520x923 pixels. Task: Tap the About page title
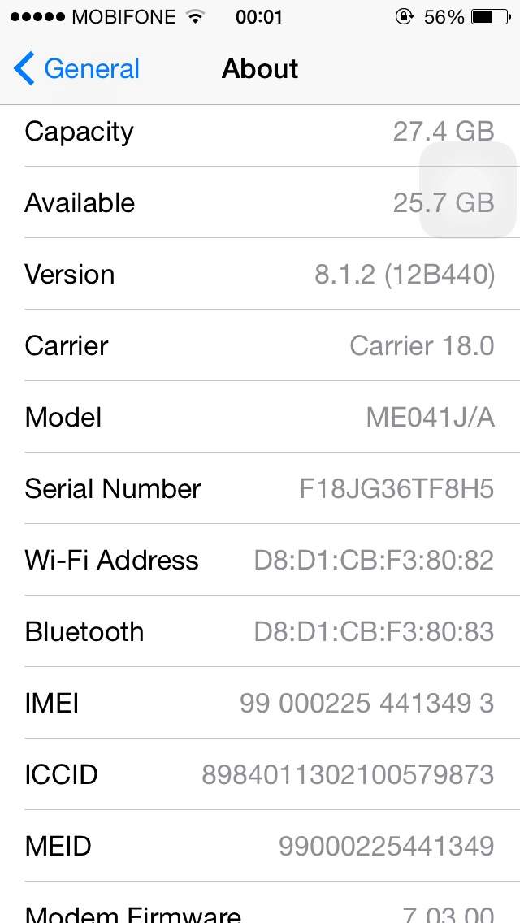tap(260, 69)
